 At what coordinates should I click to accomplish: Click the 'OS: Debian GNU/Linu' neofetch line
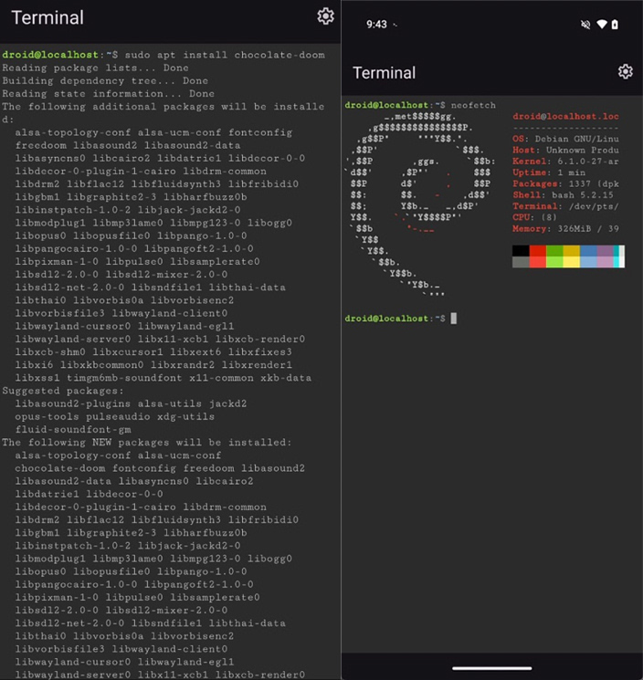tap(565, 139)
